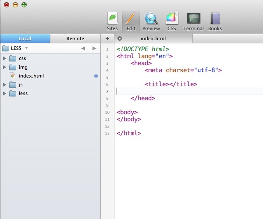Click the meta charset="utf-8" line
This screenshot has width=263, height=219.
183,70
